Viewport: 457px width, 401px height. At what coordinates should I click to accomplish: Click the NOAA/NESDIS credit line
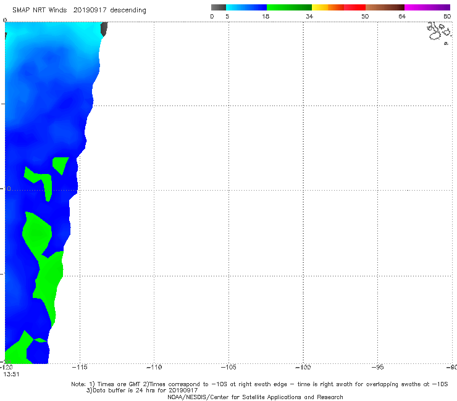coord(255,397)
